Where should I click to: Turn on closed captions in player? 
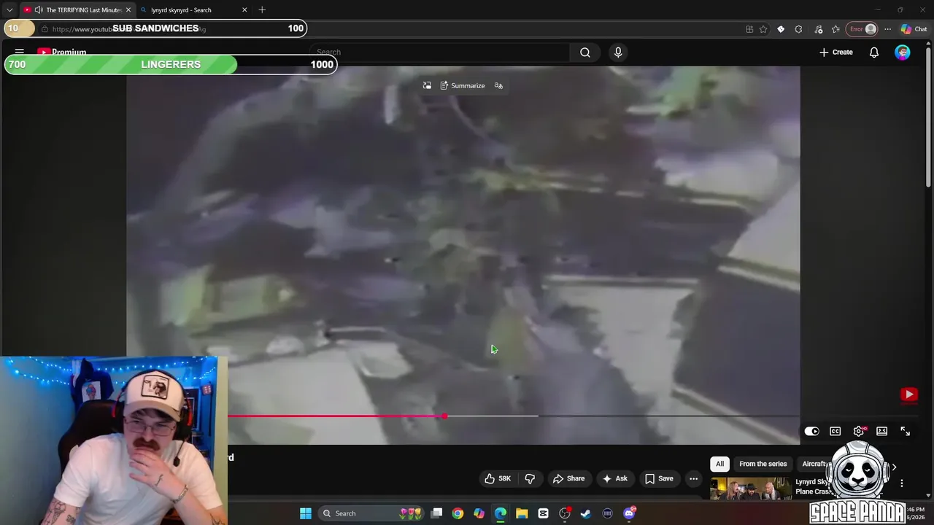[835, 432]
